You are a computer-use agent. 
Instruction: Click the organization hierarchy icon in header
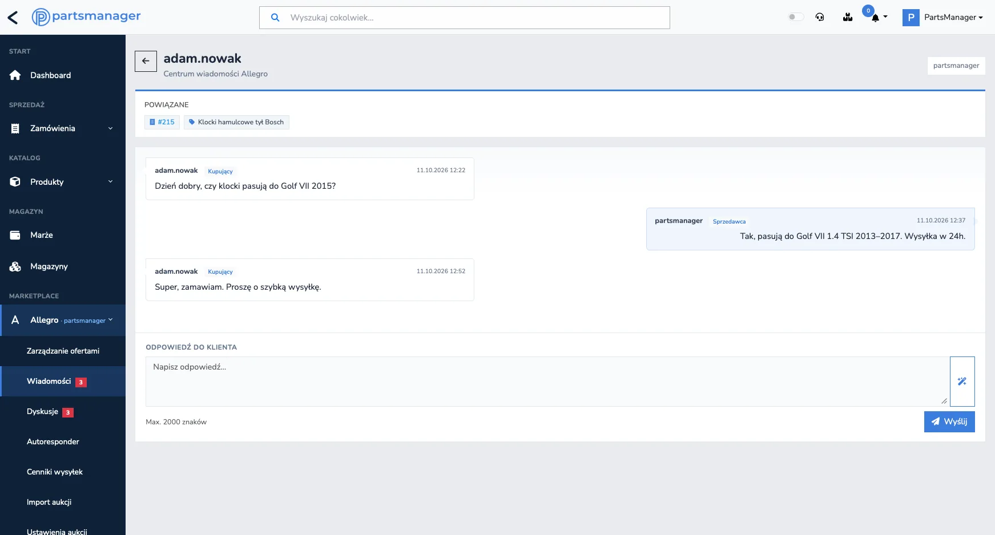point(848,17)
